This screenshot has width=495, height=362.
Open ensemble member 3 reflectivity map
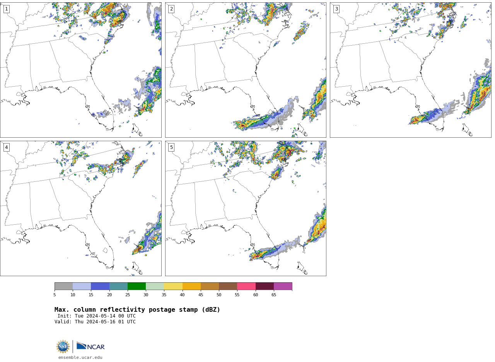click(x=411, y=70)
